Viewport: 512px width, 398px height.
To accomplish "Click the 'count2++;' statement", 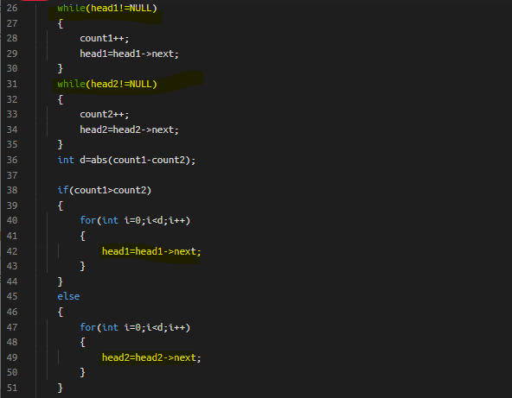I will tap(105, 114).
